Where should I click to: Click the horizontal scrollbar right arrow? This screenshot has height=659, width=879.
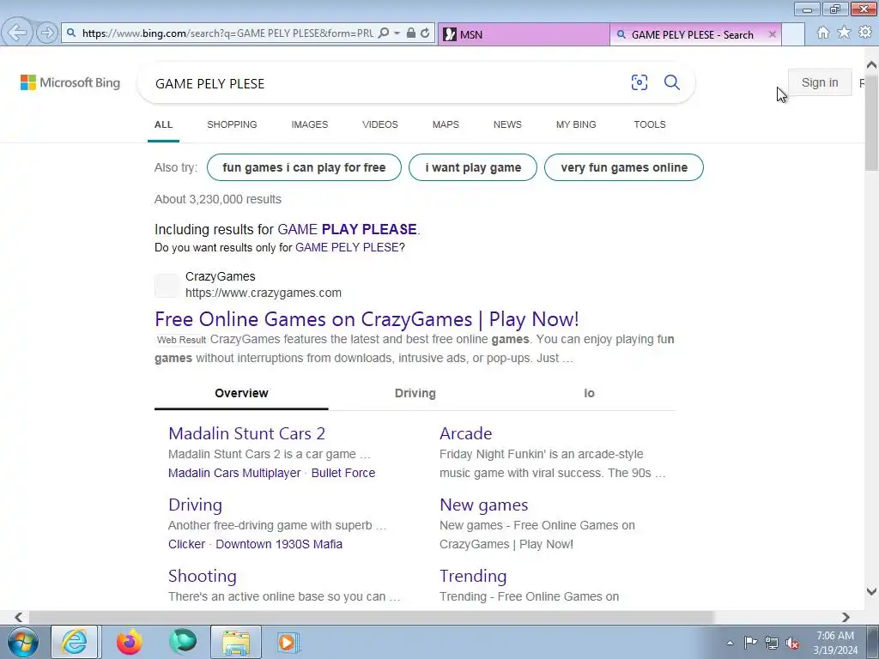pos(846,617)
